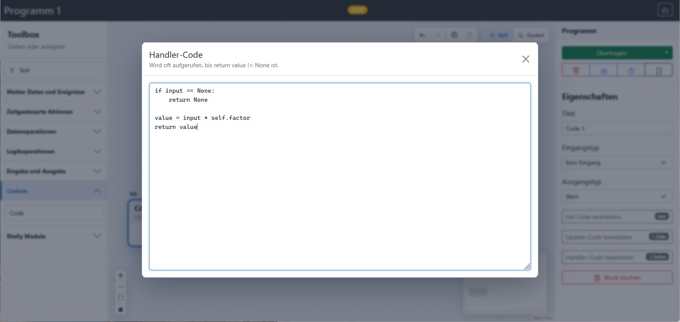Click the yellow status badge in header

357,10
